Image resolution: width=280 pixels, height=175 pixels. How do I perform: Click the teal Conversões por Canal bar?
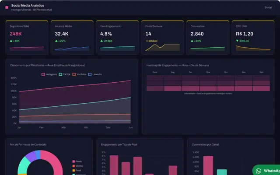[222, 172]
